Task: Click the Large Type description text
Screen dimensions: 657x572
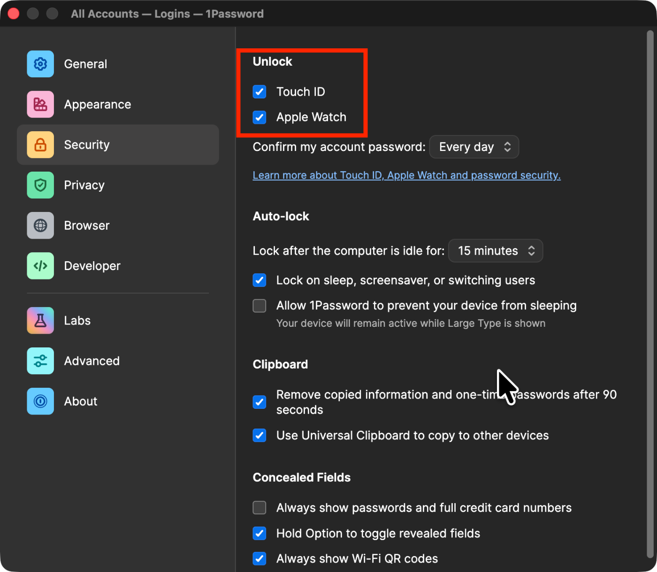Action: click(x=411, y=324)
